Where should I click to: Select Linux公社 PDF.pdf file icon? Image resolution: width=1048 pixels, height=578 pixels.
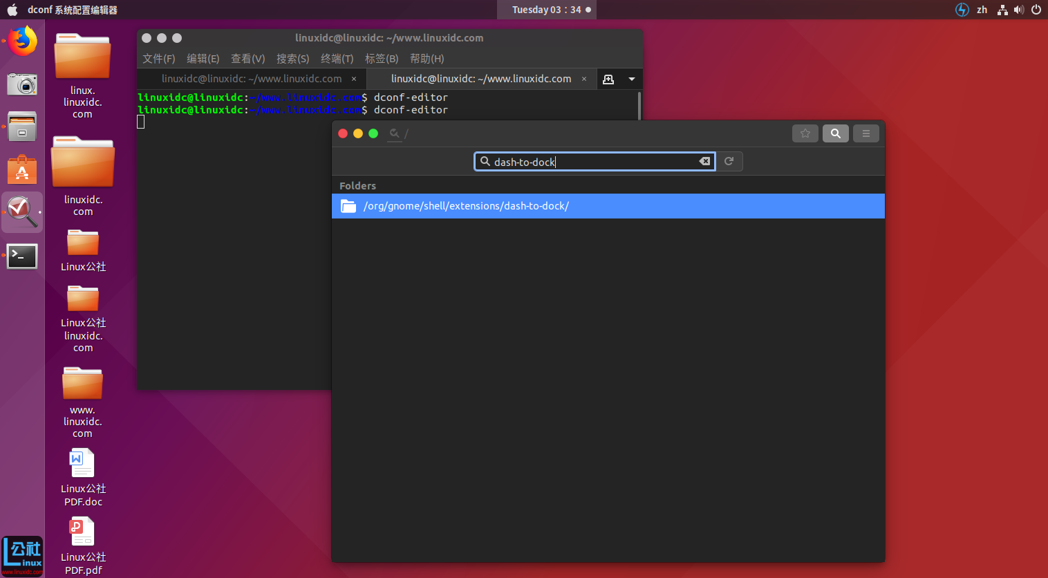click(x=83, y=546)
